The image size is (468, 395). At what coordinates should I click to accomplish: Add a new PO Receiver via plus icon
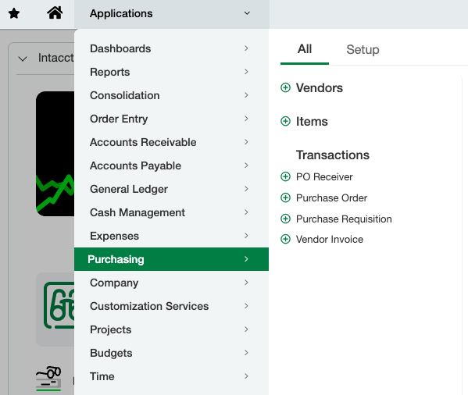click(x=285, y=176)
